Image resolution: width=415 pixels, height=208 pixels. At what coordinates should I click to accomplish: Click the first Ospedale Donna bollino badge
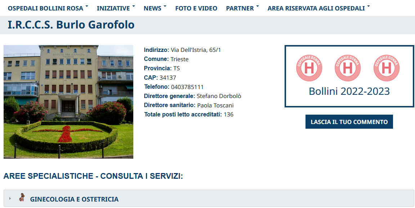[309, 68]
